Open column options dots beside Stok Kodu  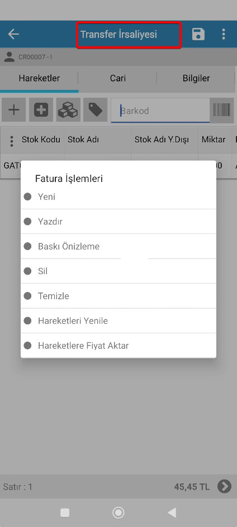[x=12, y=141]
